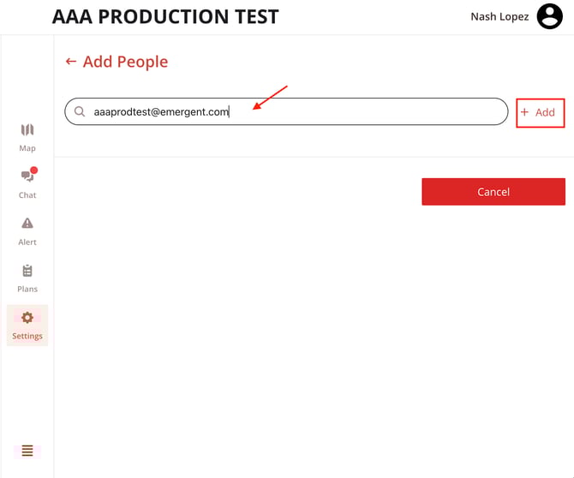Select the Alert label in sidebar
This screenshot has height=478, width=574.
pyautogui.click(x=27, y=242)
